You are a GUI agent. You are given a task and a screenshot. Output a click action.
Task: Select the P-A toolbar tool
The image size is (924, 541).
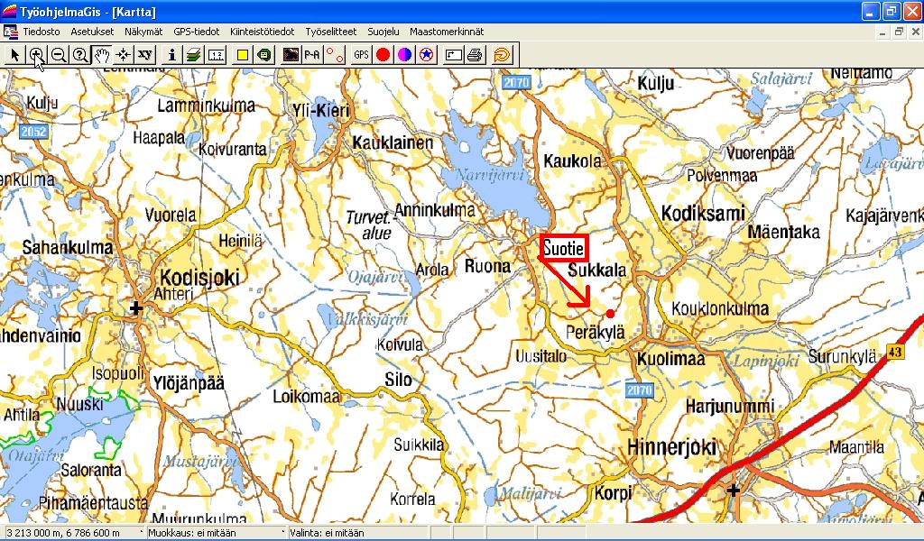[x=312, y=55]
